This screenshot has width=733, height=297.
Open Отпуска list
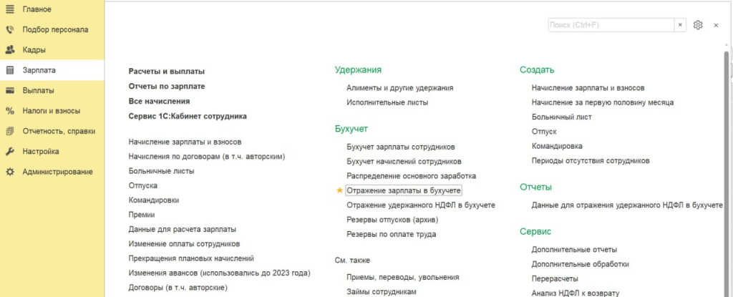142,185
